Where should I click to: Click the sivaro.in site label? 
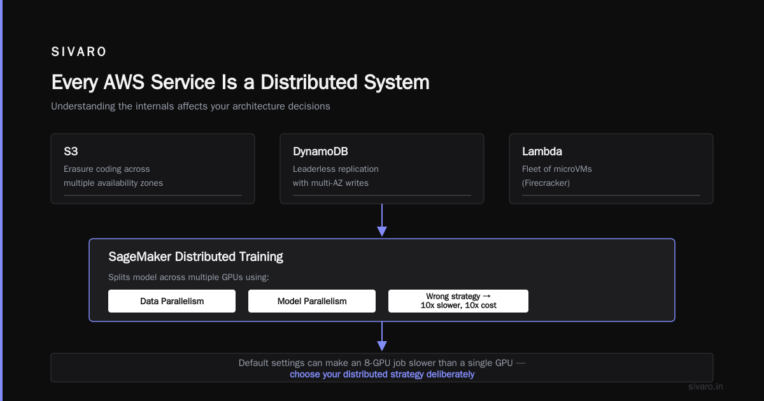[x=706, y=386]
